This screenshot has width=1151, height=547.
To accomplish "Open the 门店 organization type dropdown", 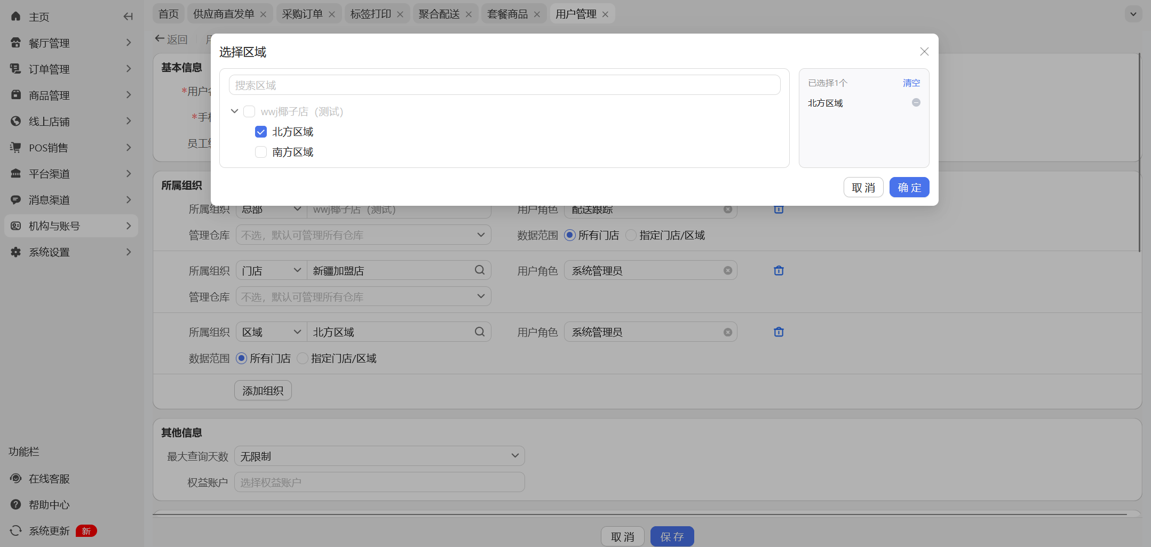I will (271, 271).
